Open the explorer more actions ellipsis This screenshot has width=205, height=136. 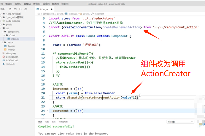(31, 9)
